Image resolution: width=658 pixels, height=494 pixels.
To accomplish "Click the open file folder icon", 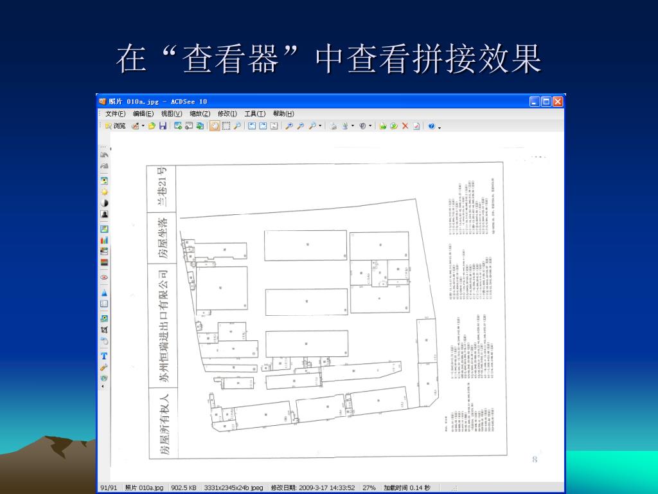I will pos(152,125).
